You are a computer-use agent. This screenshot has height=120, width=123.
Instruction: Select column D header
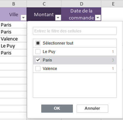pos(81,4)
